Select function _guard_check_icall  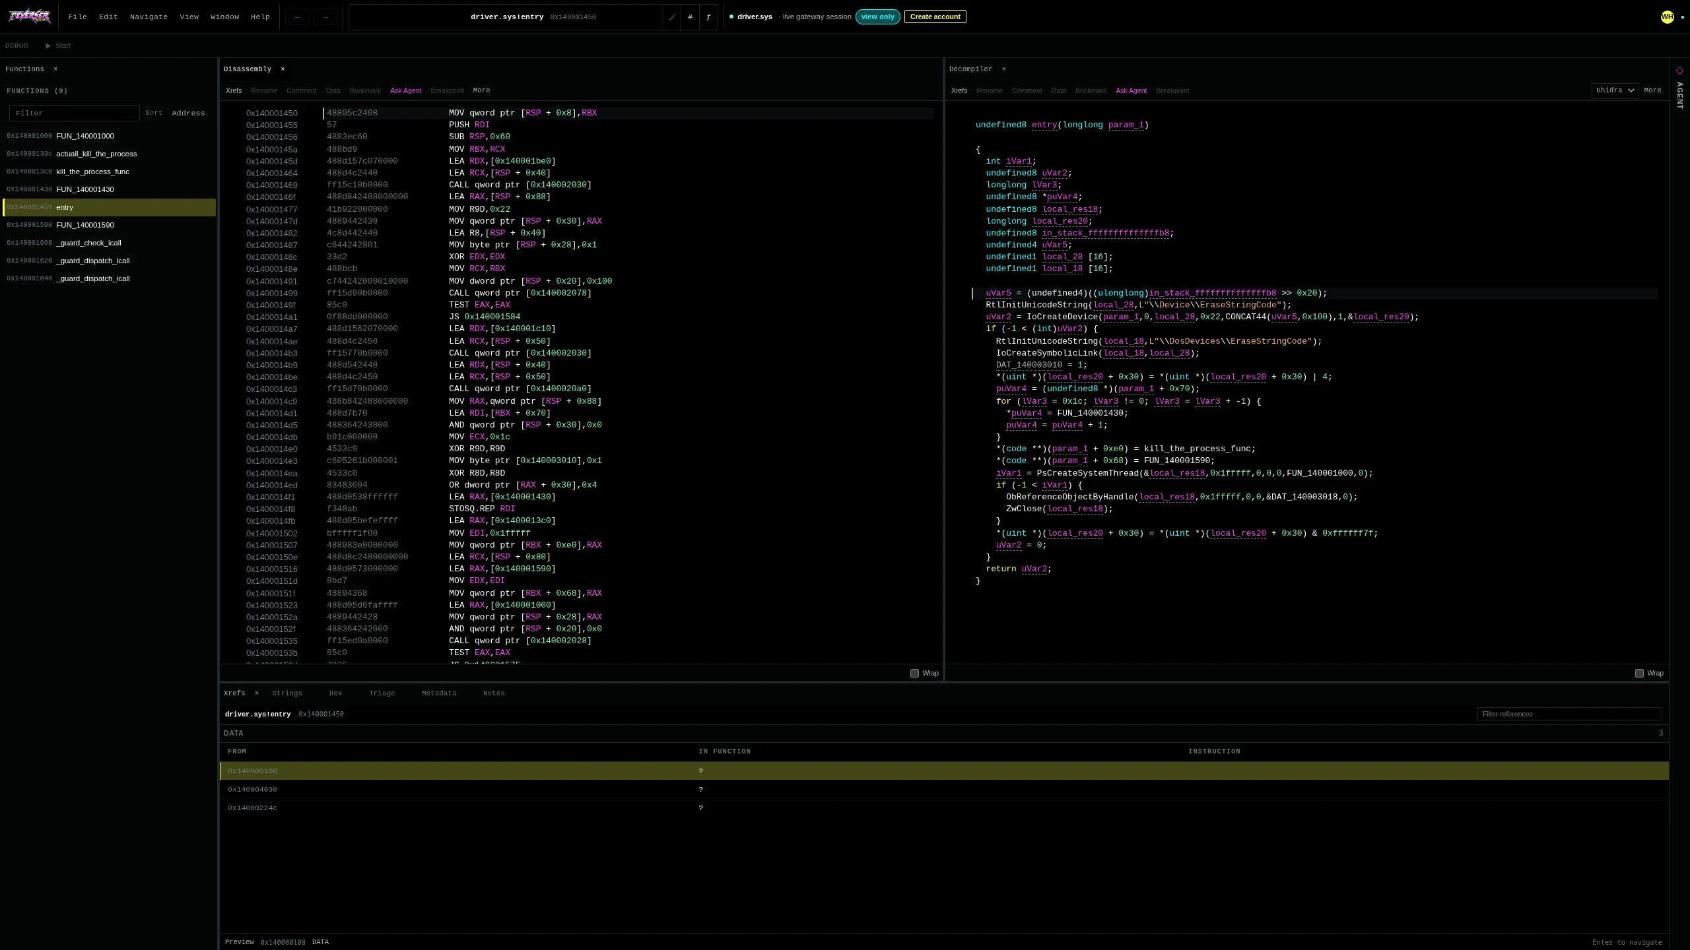click(109, 243)
